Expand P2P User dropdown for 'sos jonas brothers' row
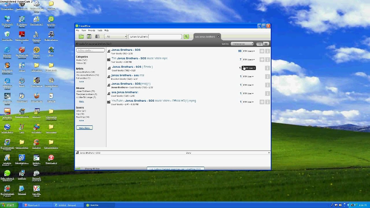Image resolution: width=370 pixels, height=208 pixels. click(248, 93)
